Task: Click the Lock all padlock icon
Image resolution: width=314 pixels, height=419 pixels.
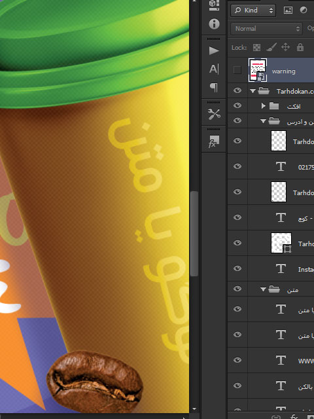Action: 300,47
